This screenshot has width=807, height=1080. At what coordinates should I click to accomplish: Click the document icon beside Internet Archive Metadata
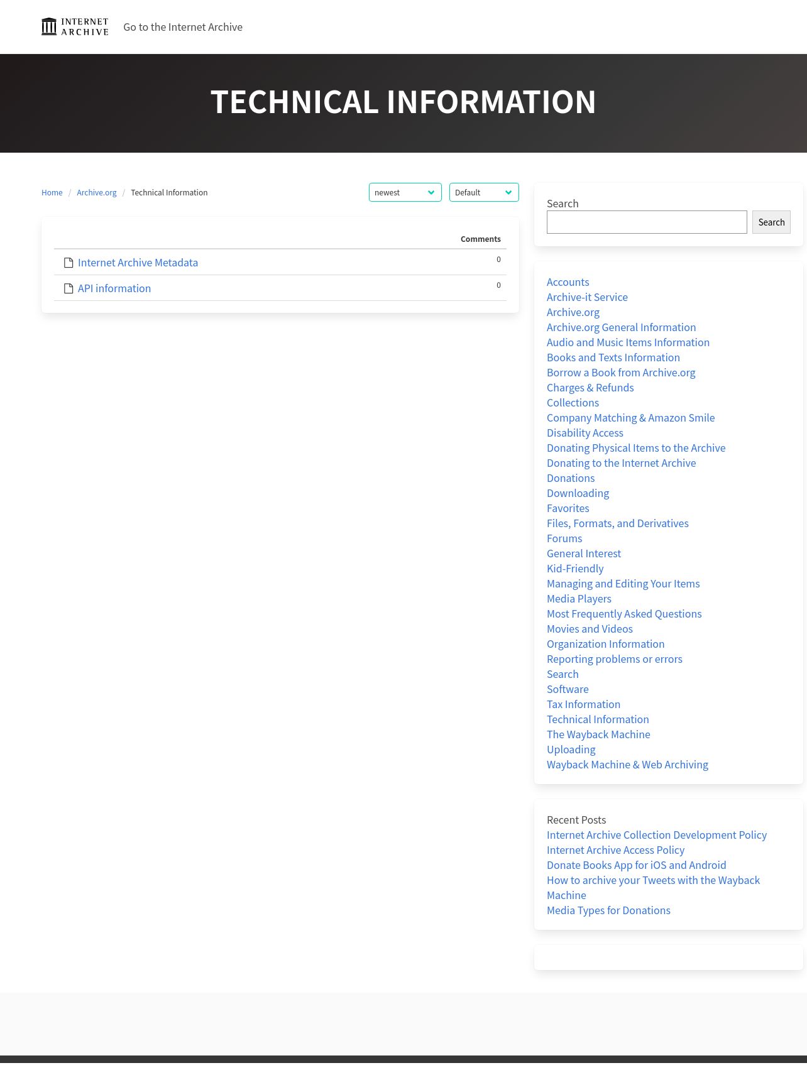point(69,263)
